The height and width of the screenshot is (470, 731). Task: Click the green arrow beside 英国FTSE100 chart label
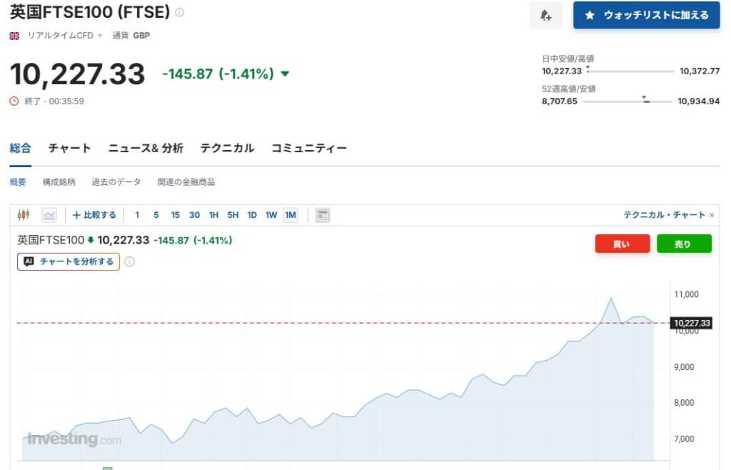pyautogui.click(x=91, y=240)
